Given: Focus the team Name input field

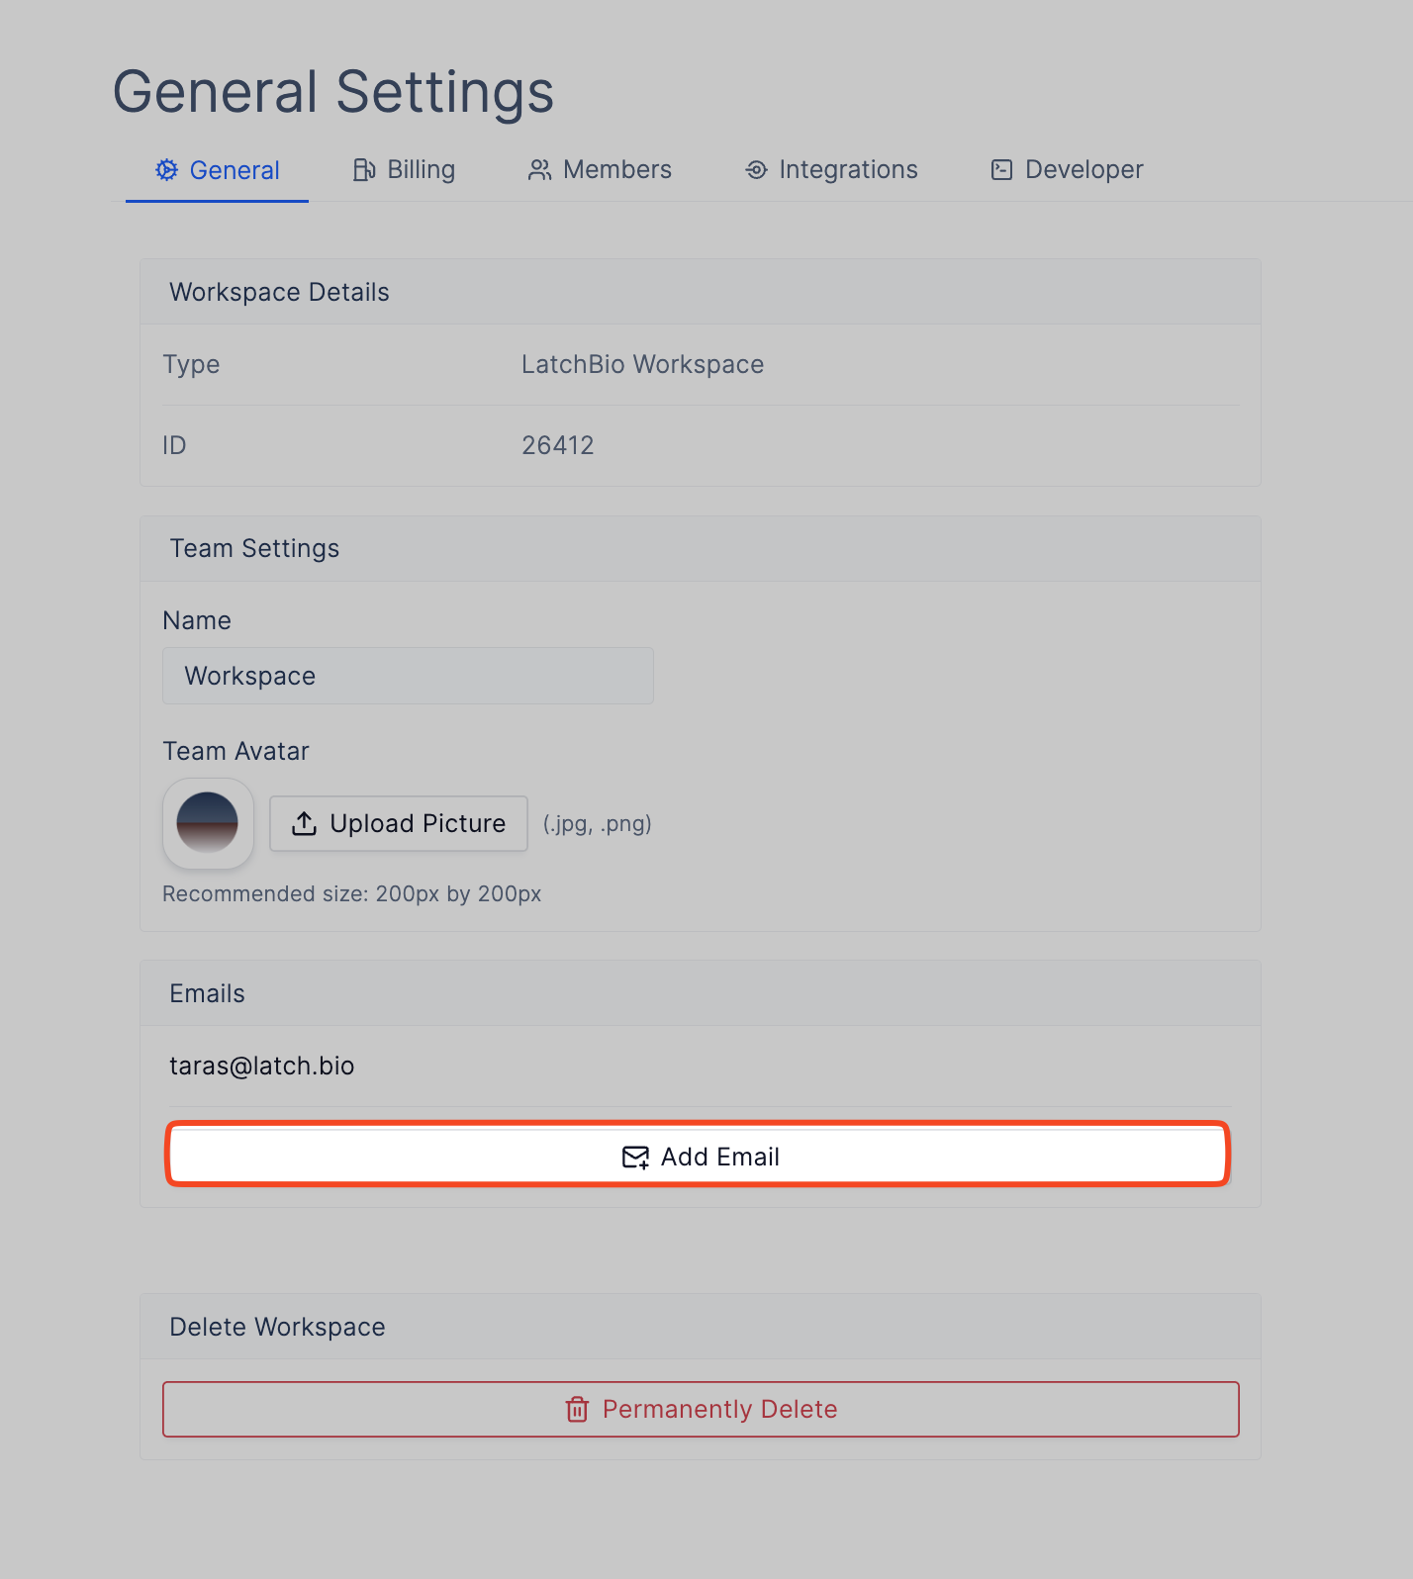Looking at the screenshot, I should (x=408, y=676).
